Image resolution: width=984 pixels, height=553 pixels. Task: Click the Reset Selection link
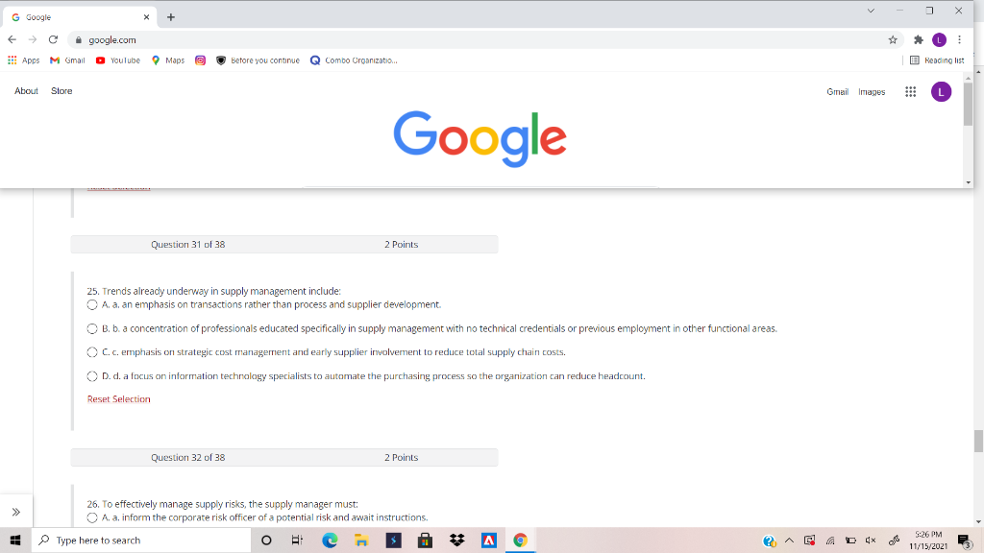[x=119, y=398]
